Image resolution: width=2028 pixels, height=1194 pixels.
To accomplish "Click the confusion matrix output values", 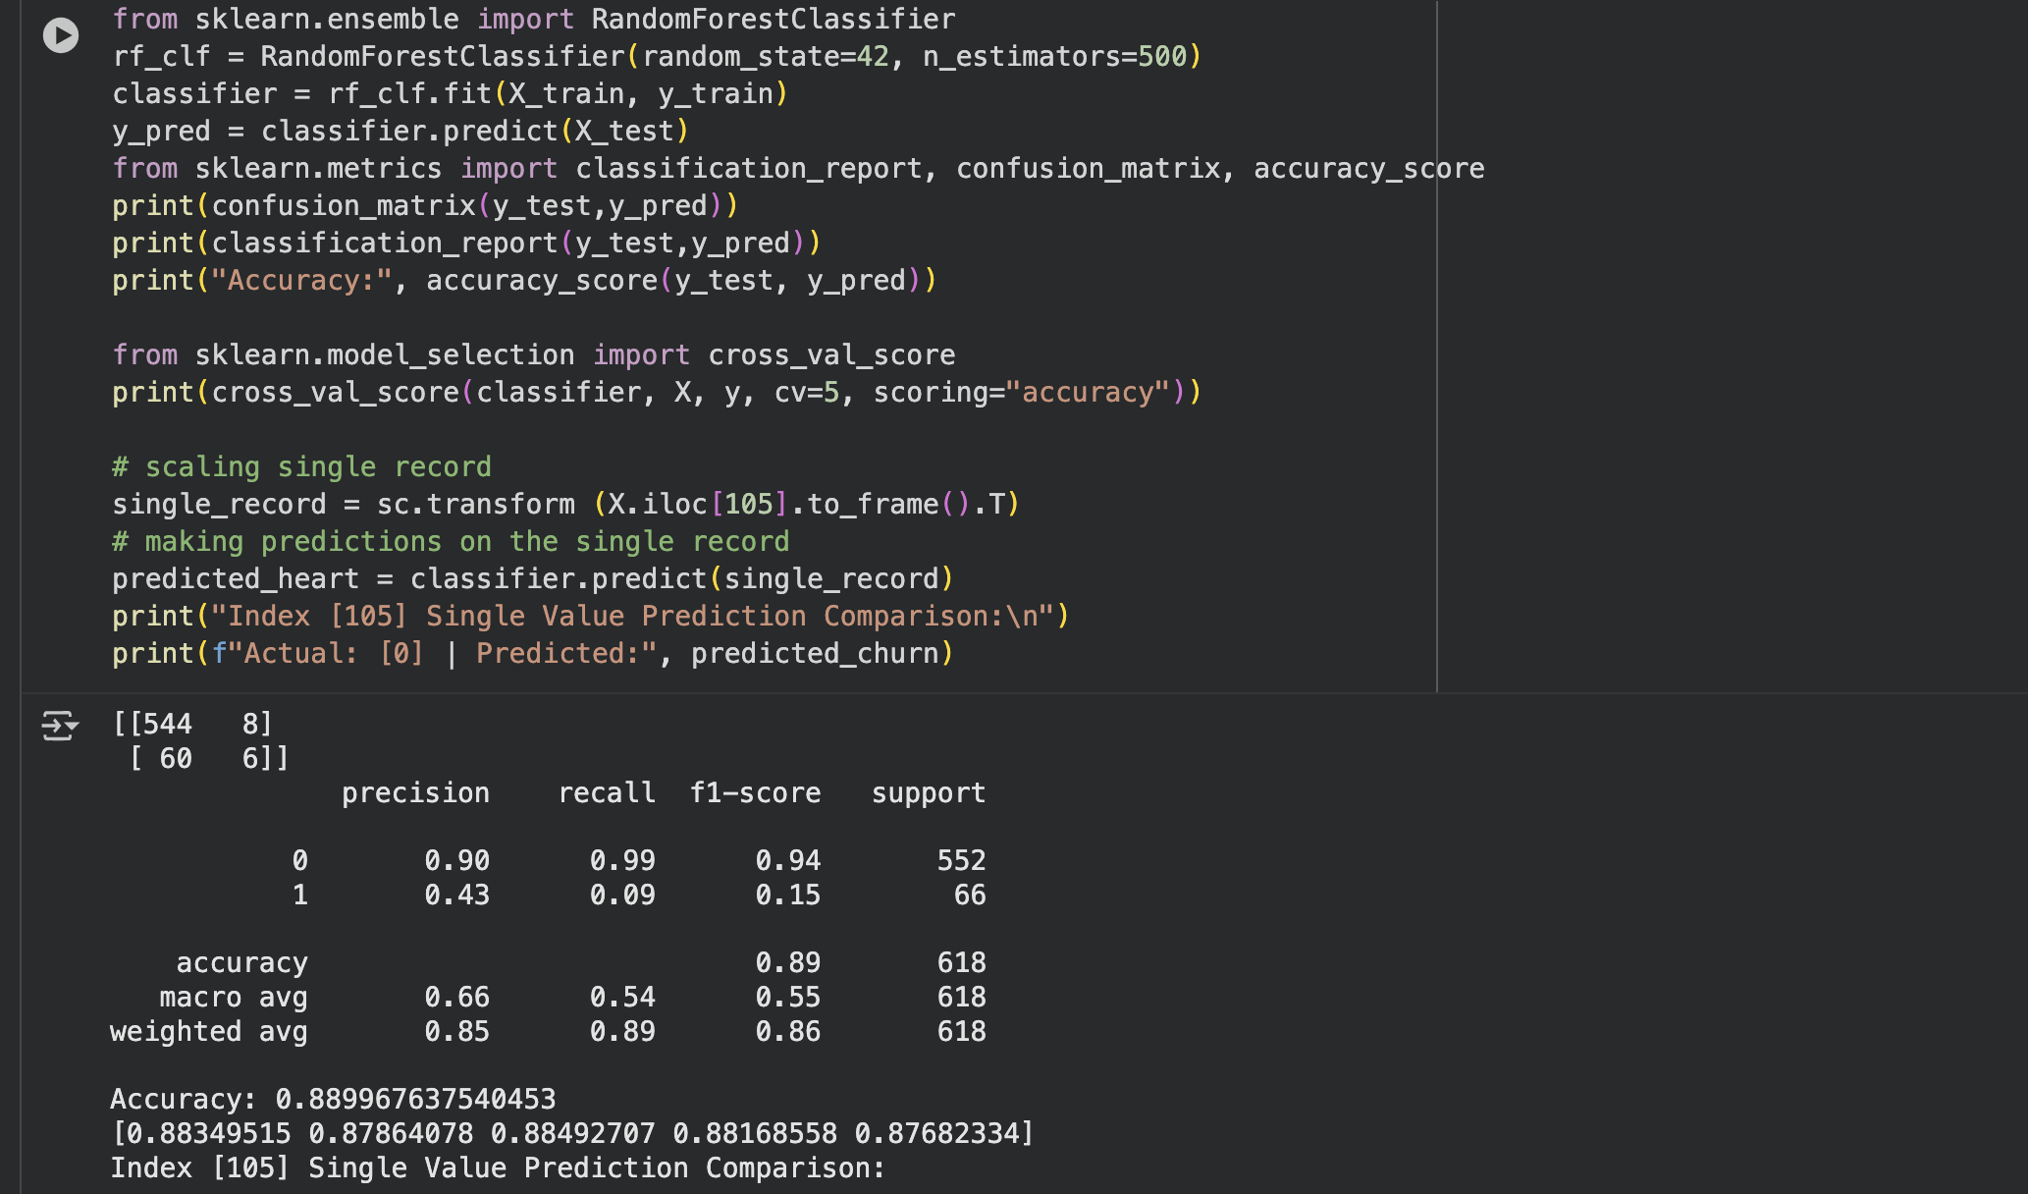I will click(x=194, y=740).
